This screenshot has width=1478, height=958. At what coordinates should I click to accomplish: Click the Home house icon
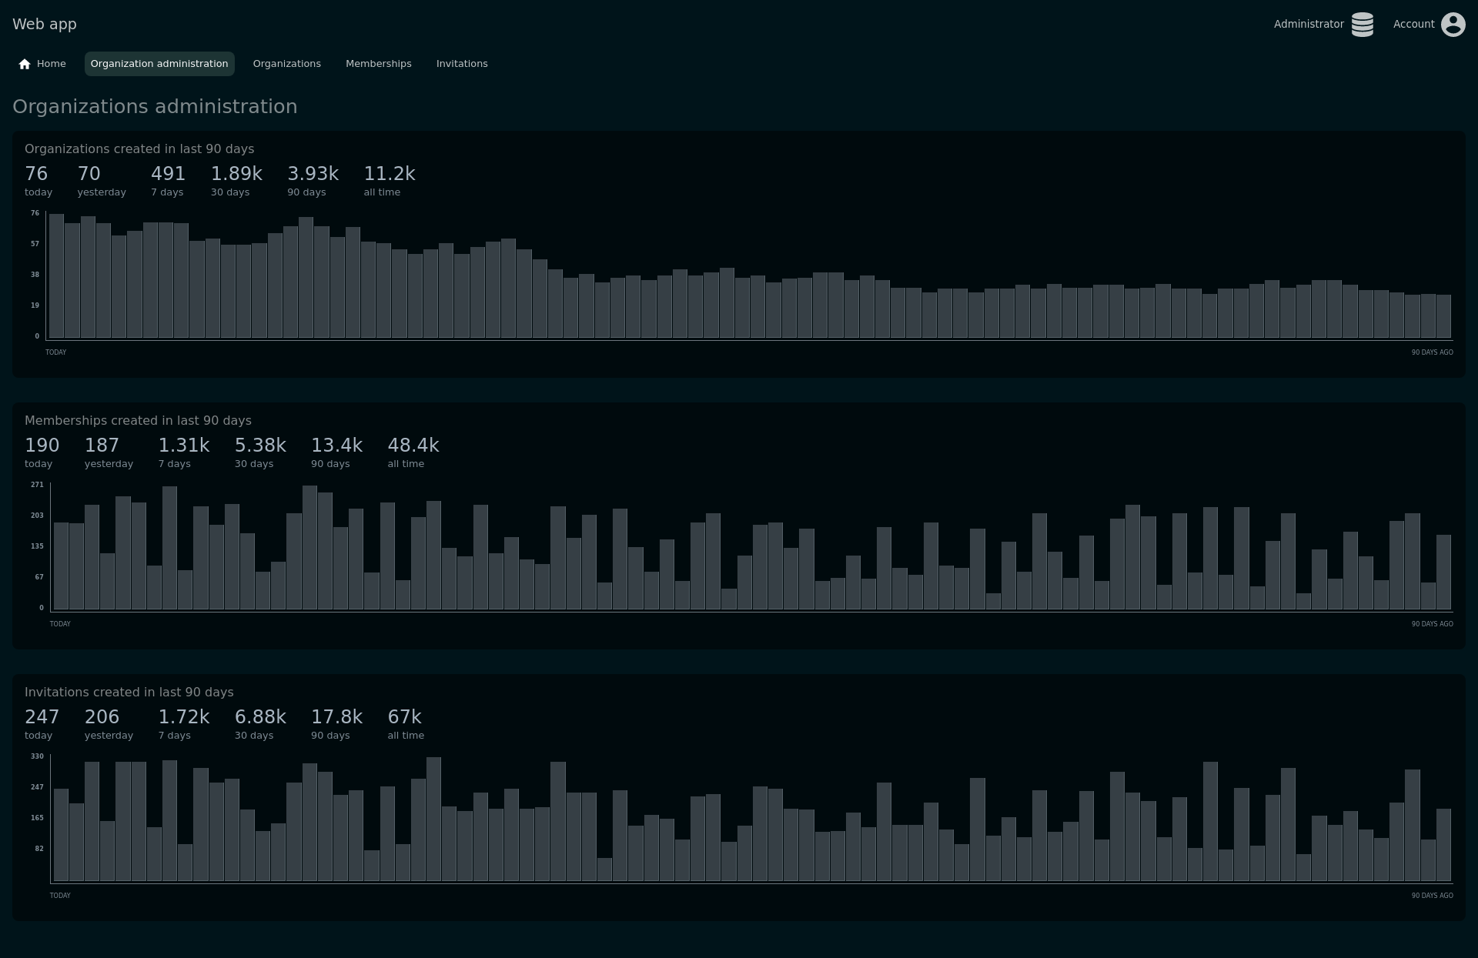[25, 64]
